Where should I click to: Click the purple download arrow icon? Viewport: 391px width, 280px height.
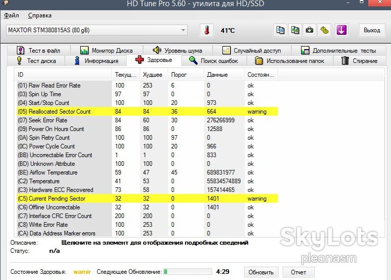[x=341, y=30]
